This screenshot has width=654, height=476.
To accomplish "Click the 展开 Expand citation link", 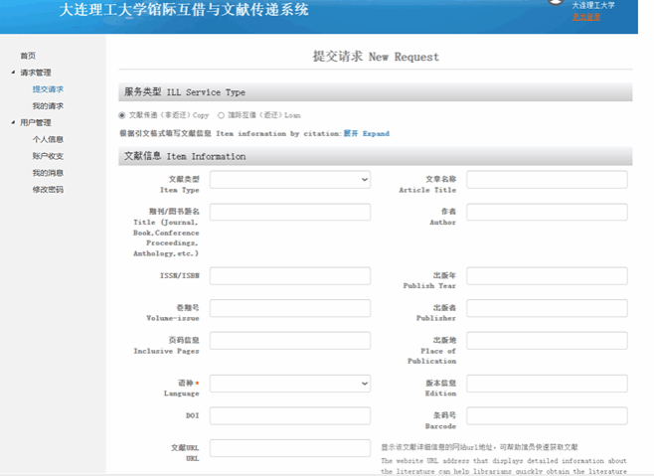I will pos(367,133).
